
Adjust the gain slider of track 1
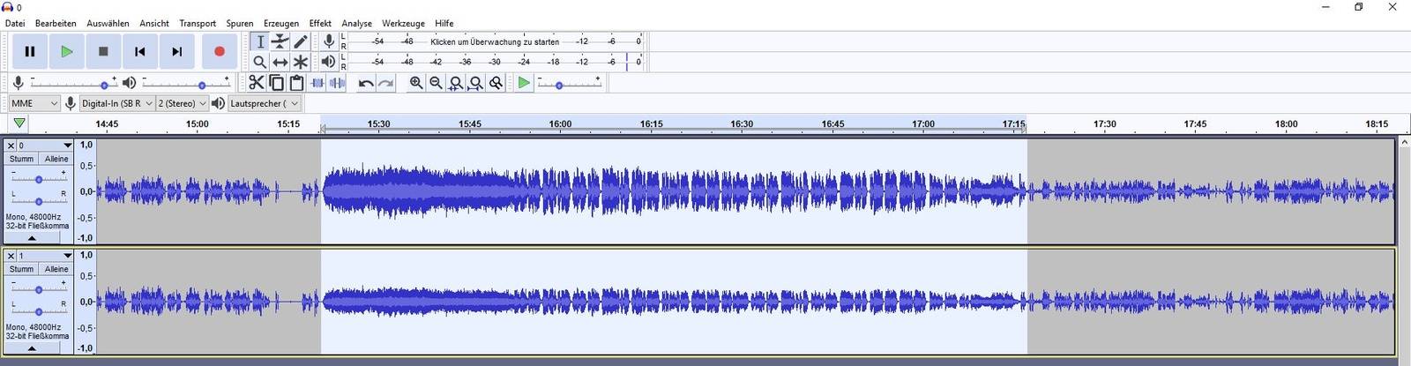(39, 289)
